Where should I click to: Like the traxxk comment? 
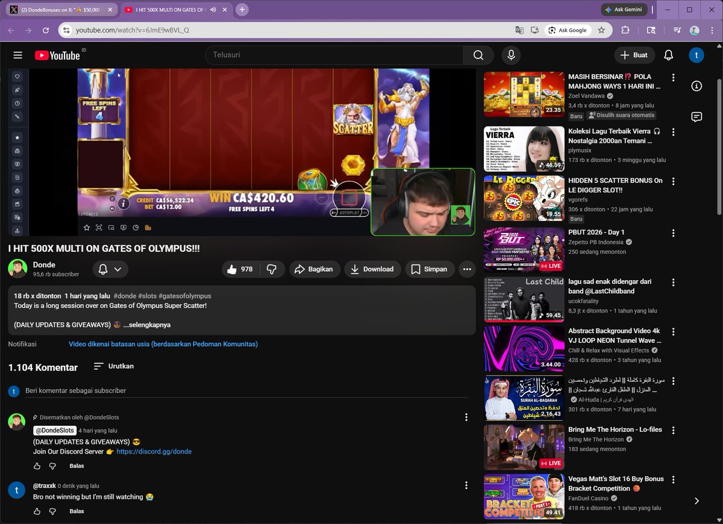pyautogui.click(x=37, y=511)
